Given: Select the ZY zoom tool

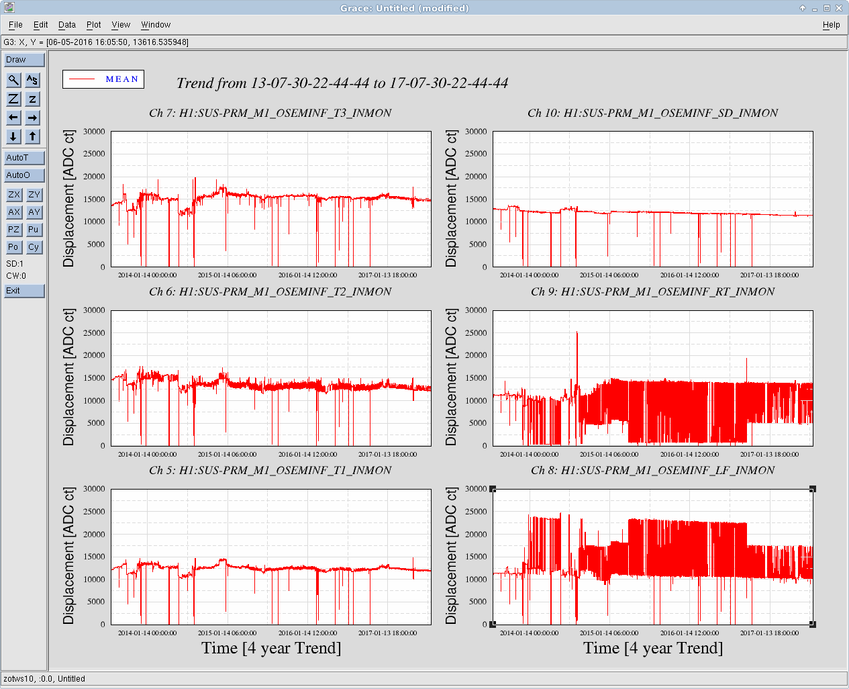Looking at the screenshot, I should coord(34,195).
